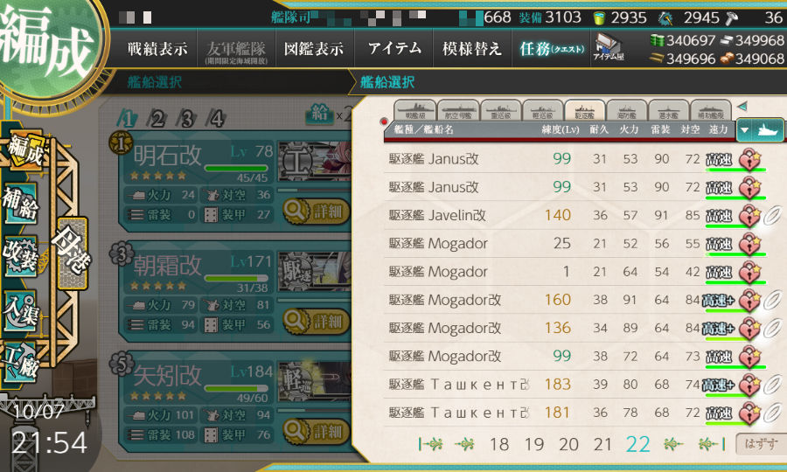Click the はずす remove button
The width and height of the screenshot is (787, 472).
pyautogui.click(x=760, y=444)
